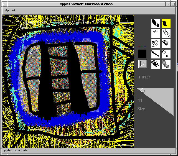Click the size value '11'
The image size is (178, 156).
[x=140, y=101]
